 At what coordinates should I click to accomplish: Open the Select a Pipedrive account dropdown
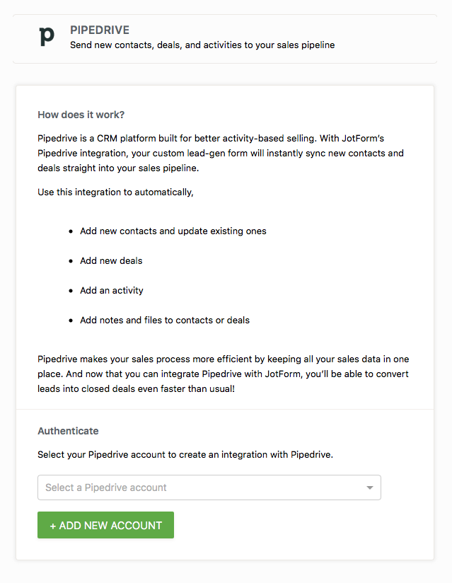pyautogui.click(x=209, y=487)
